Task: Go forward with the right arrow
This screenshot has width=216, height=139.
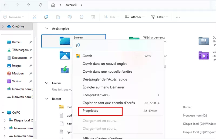Action: click(x=17, y=5)
